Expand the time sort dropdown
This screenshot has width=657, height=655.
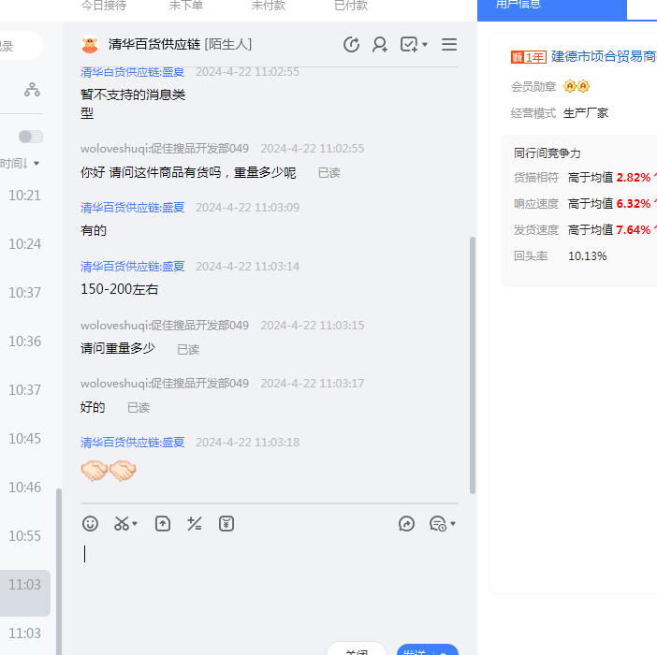click(21, 164)
